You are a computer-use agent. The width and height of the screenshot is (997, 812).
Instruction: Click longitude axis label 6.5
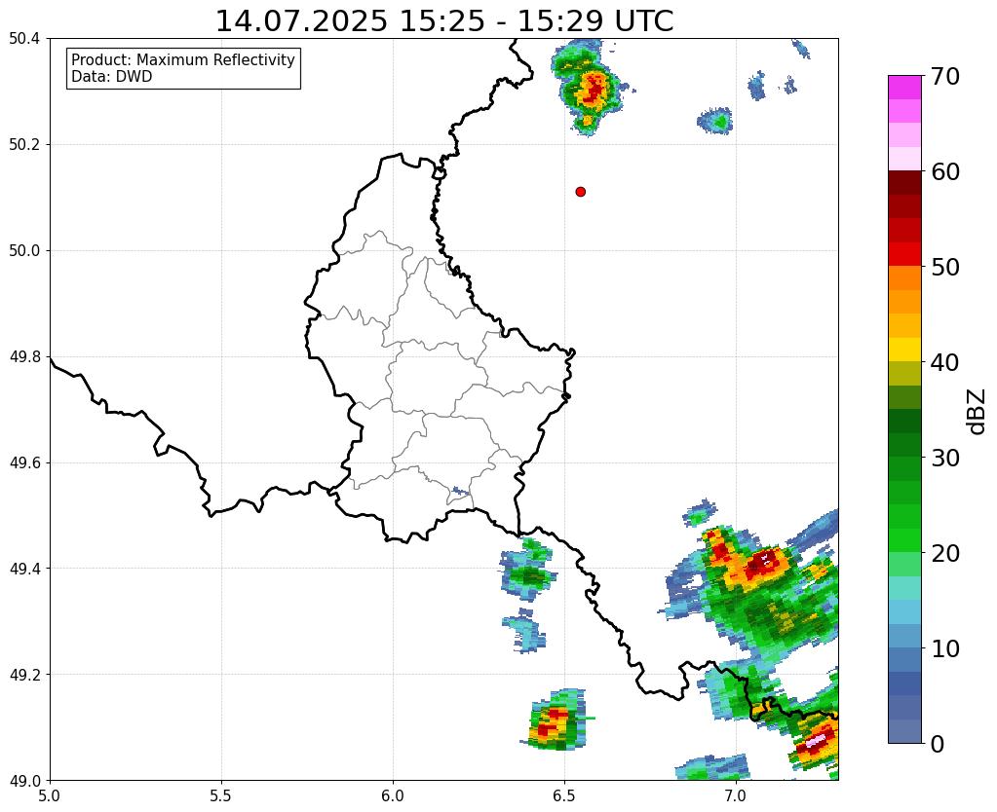coord(564,796)
